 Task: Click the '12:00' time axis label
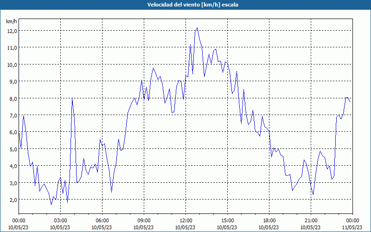(x=186, y=221)
